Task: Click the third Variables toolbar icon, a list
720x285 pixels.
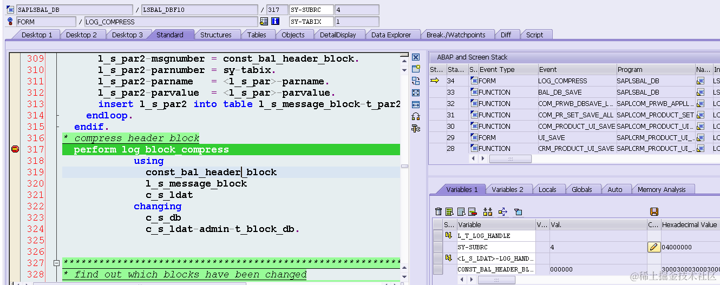Action: [461, 211]
